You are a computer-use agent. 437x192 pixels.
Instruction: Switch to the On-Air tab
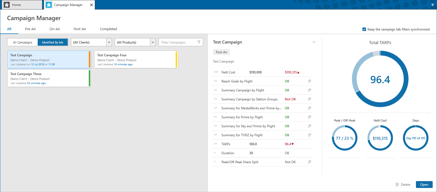coord(55,29)
